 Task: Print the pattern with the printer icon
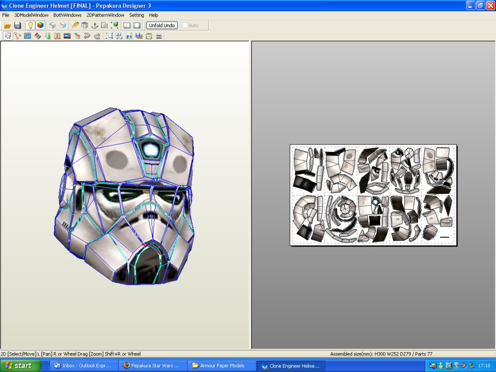coord(159,36)
